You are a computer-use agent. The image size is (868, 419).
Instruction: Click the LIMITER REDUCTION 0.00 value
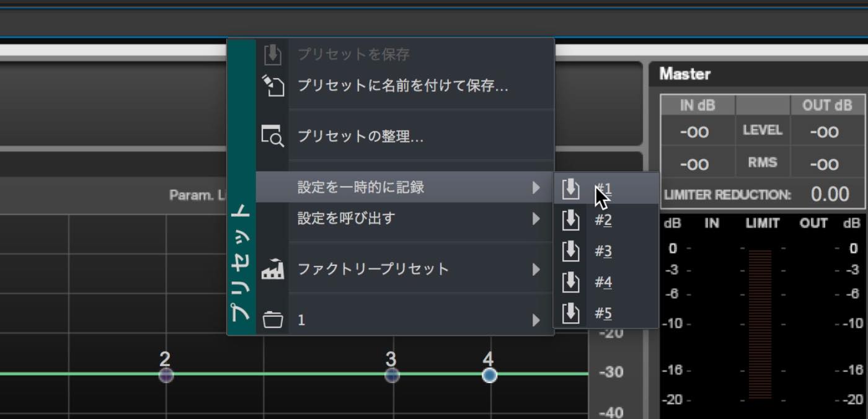click(x=830, y=195)
